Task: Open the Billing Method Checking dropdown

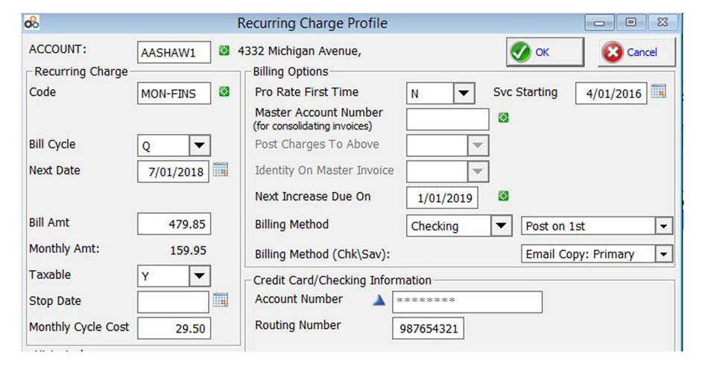Action: [x=501, y=225]
